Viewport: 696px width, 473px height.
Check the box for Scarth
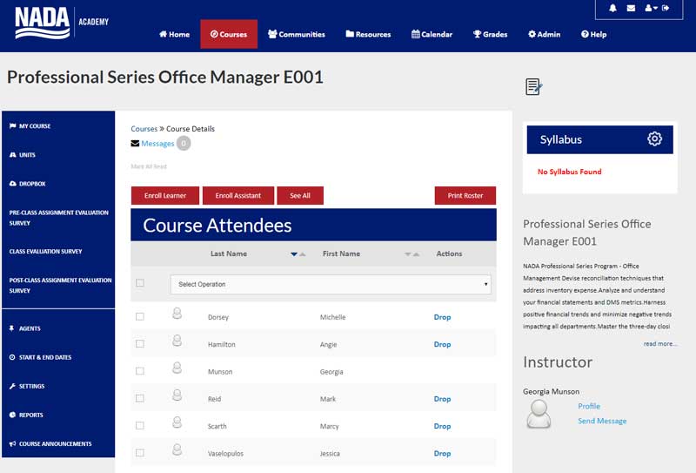140,425
